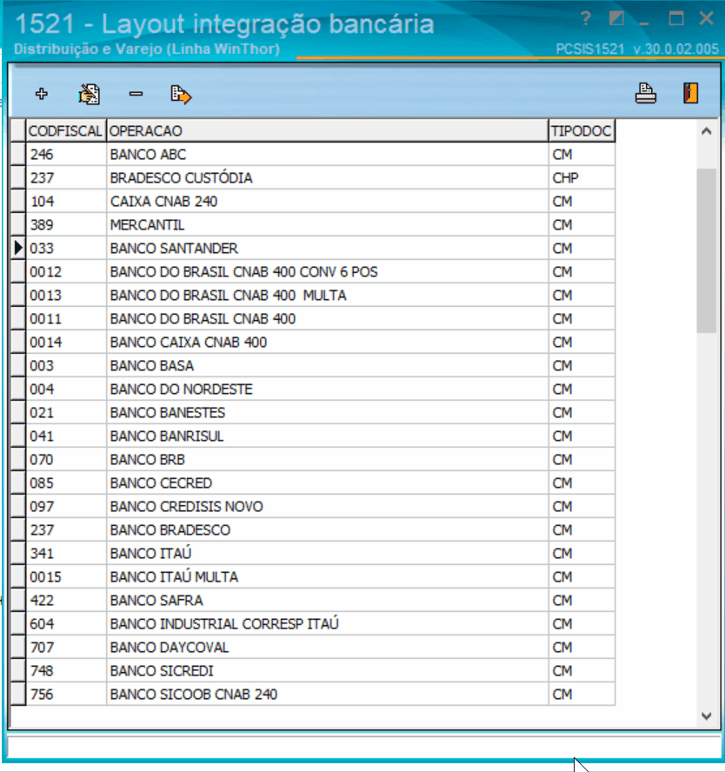Maximize the 1521 window

(676, 19)
